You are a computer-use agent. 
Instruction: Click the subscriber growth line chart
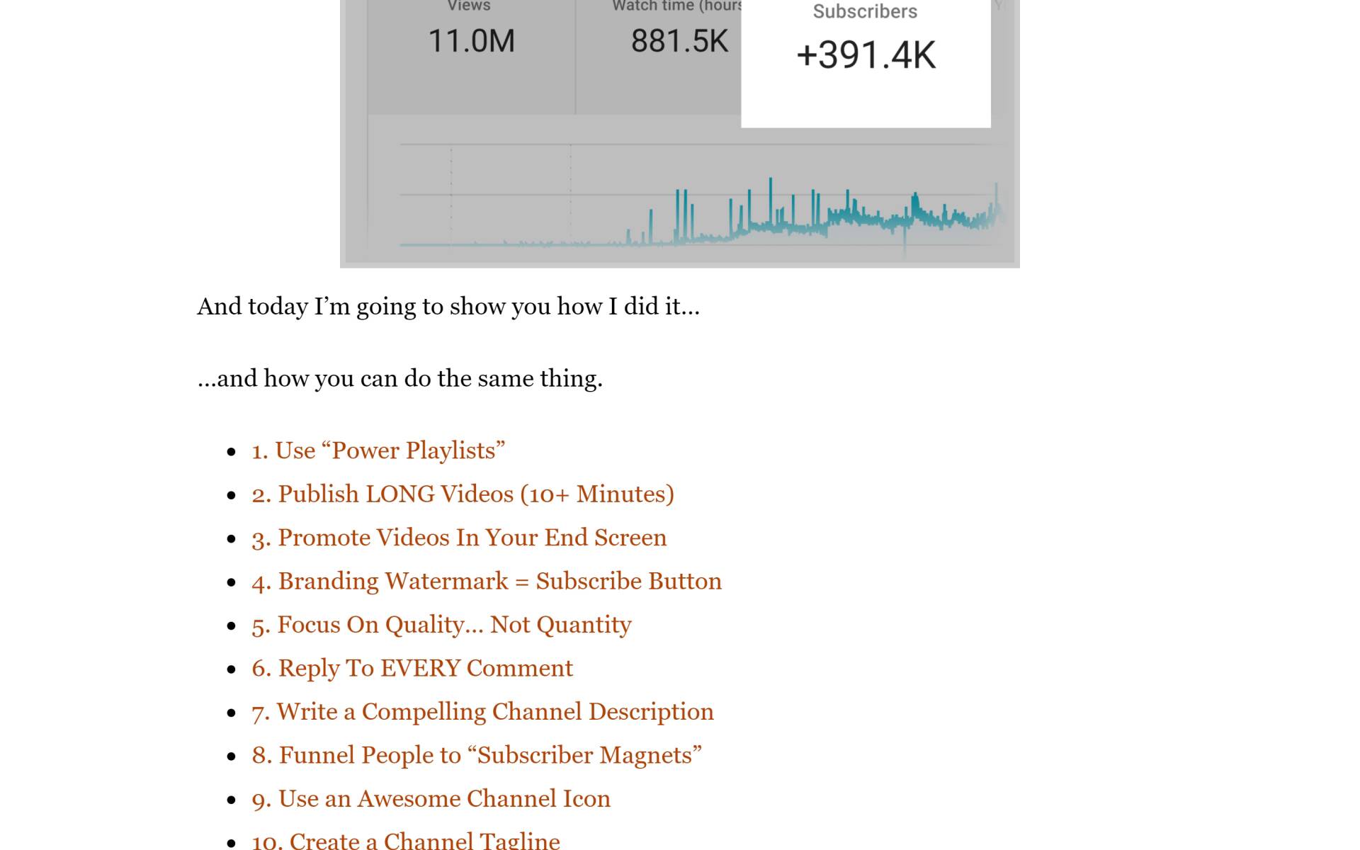pyautogui.click(x=701, y=195)
